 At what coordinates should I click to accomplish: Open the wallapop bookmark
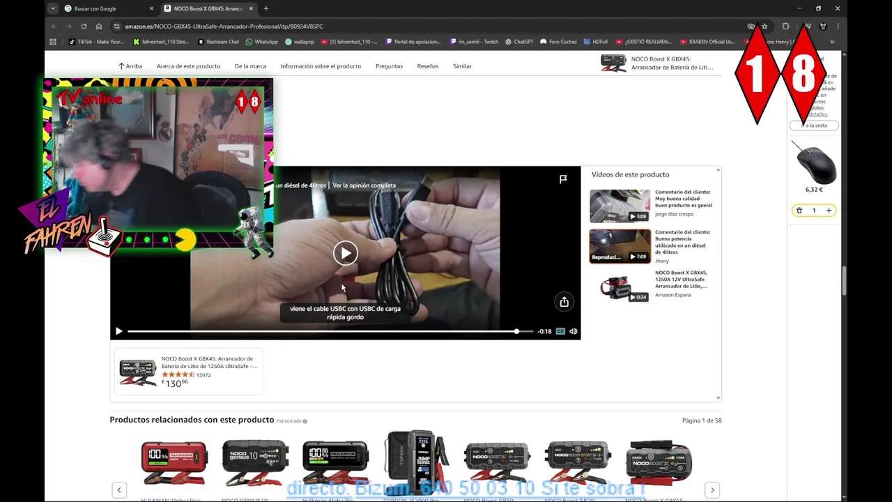[x=300, y=42]
